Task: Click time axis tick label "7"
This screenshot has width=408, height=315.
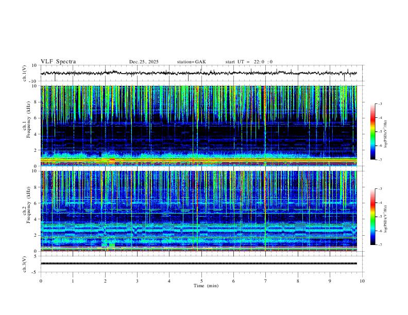Action: [x=266, y=281]
